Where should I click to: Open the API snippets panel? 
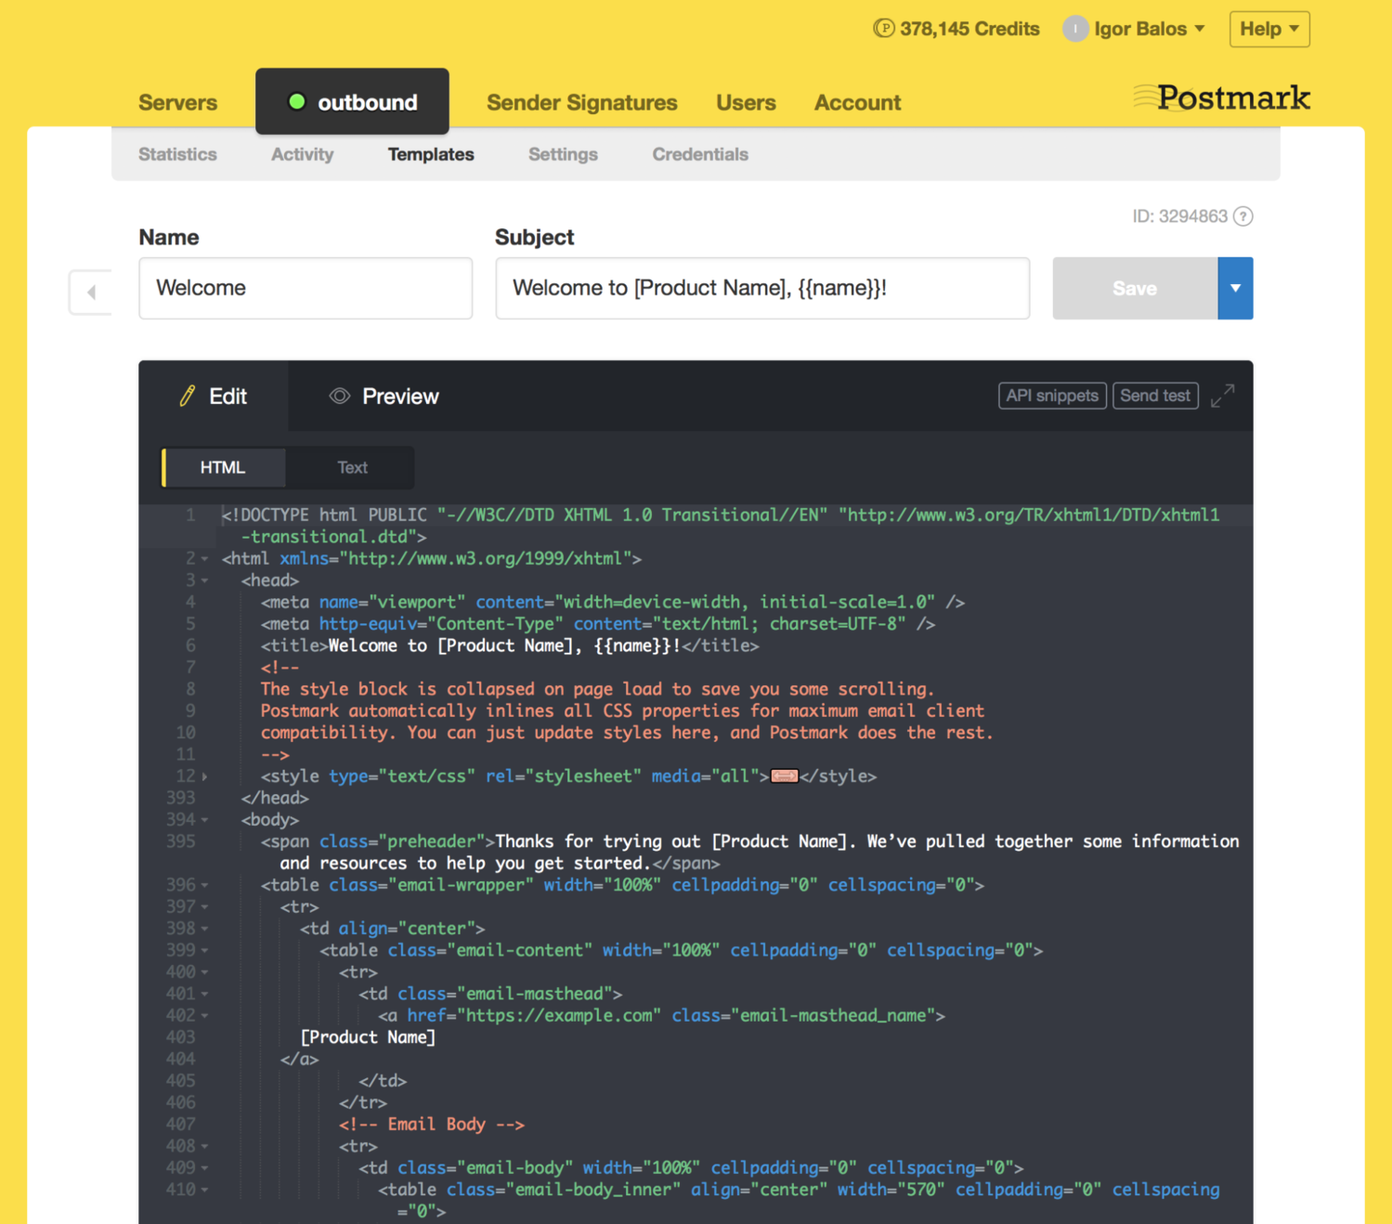[x=1051, y=395]
